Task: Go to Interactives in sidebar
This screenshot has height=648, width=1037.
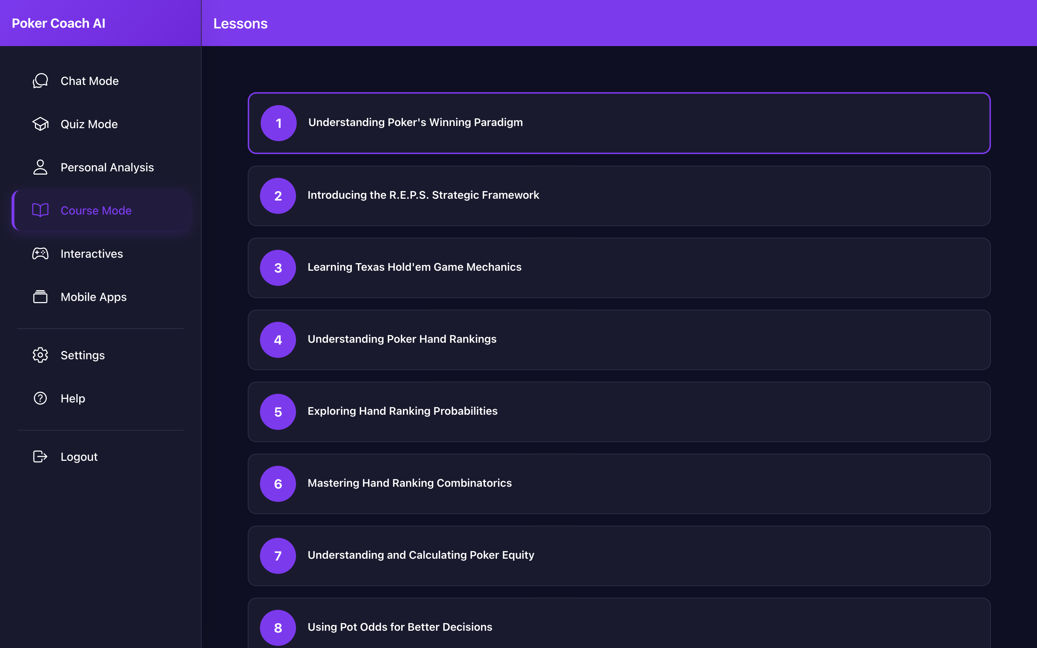Action: [x=92, y=254]
